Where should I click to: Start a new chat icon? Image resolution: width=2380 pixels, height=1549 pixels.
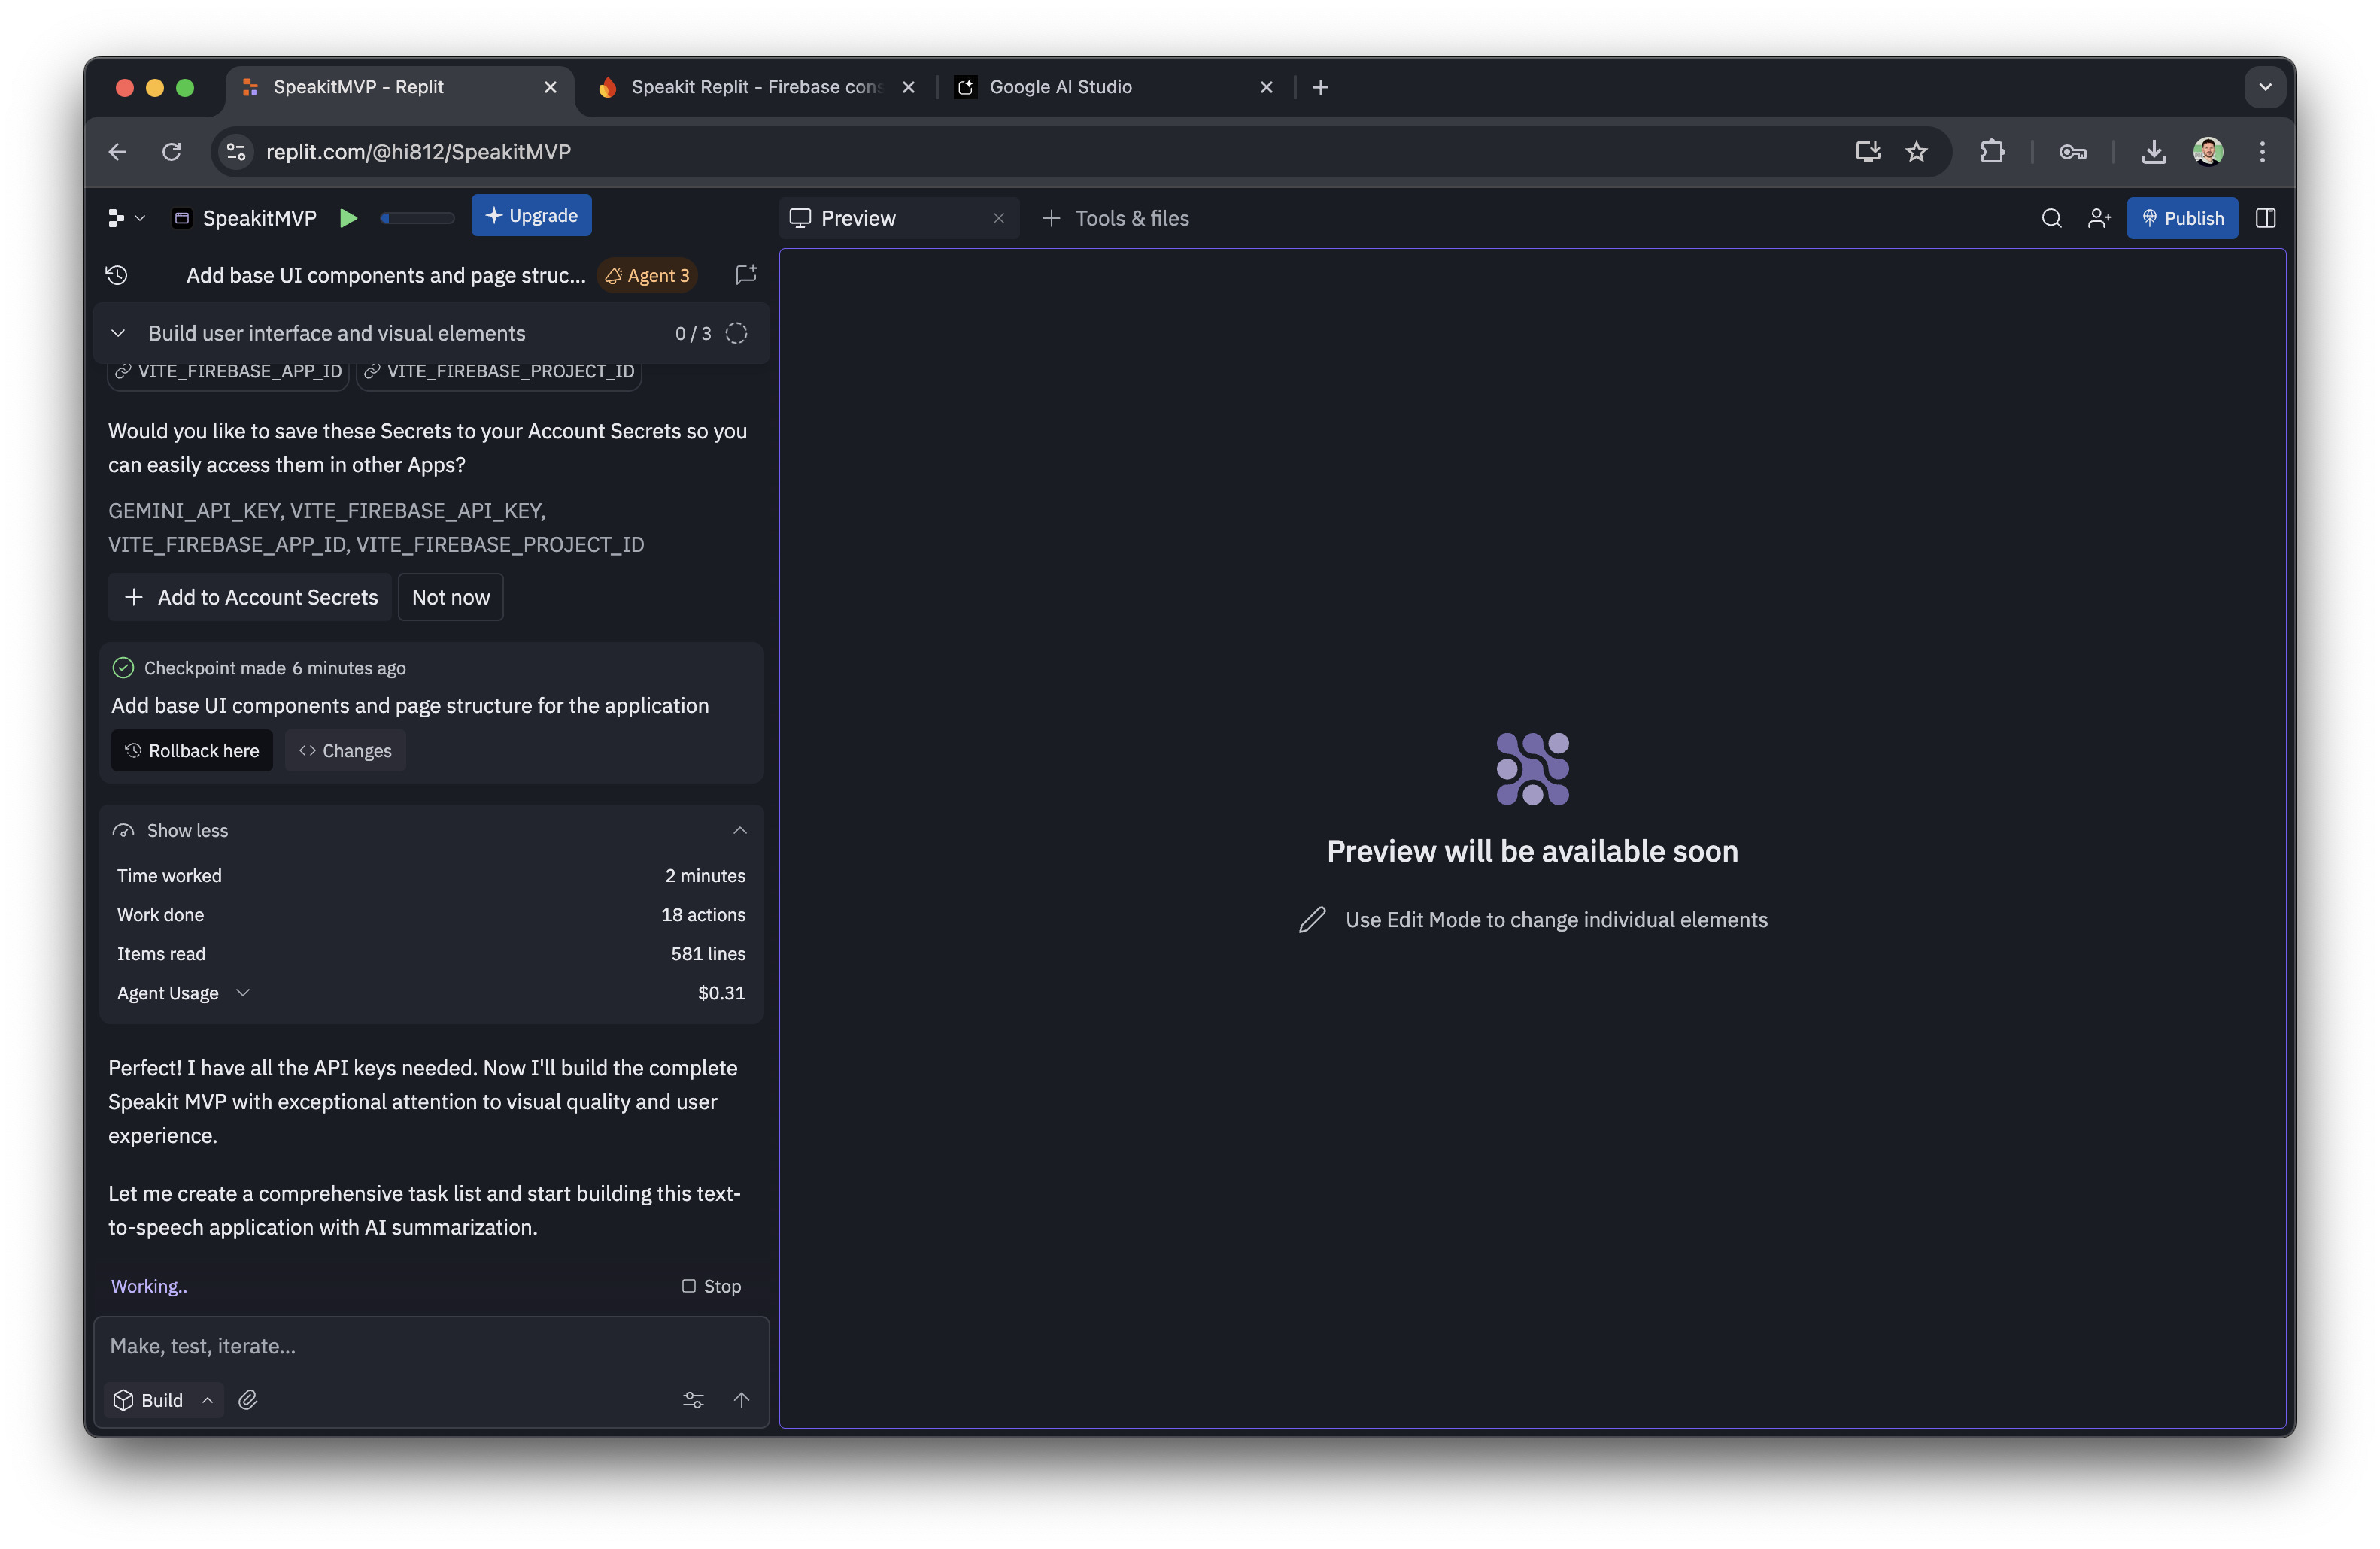tap(745, 274)
